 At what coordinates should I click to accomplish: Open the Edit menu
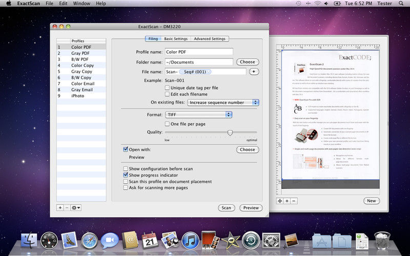[63, 4]
